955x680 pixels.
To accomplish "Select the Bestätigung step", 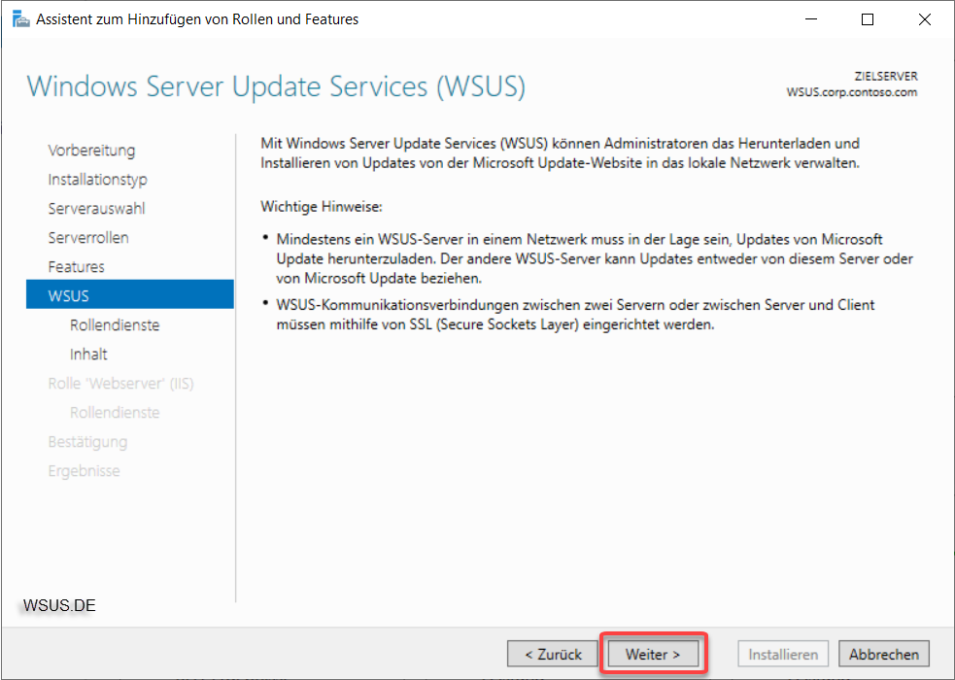I will pos(87,442).
